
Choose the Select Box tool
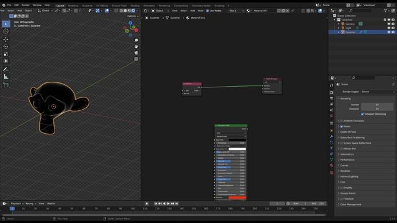(6, 24)
